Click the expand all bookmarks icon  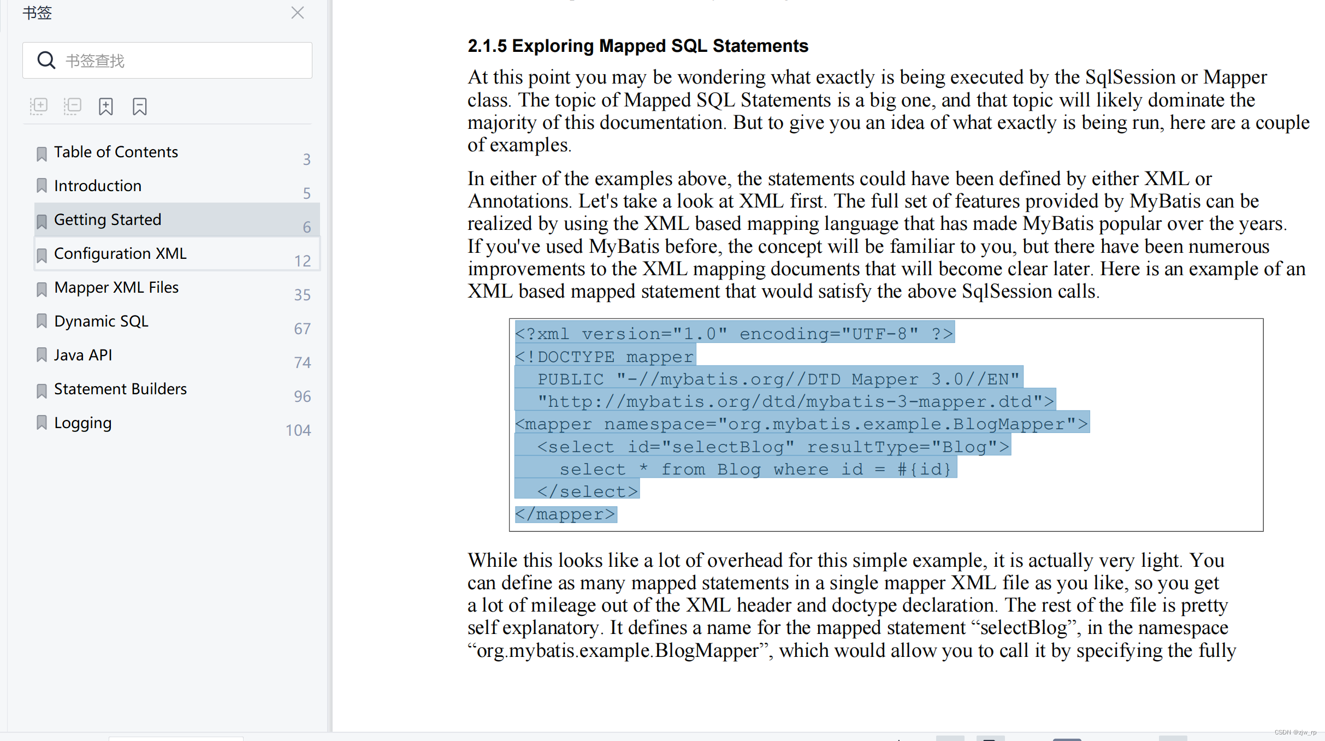click(x=39, y=106)
